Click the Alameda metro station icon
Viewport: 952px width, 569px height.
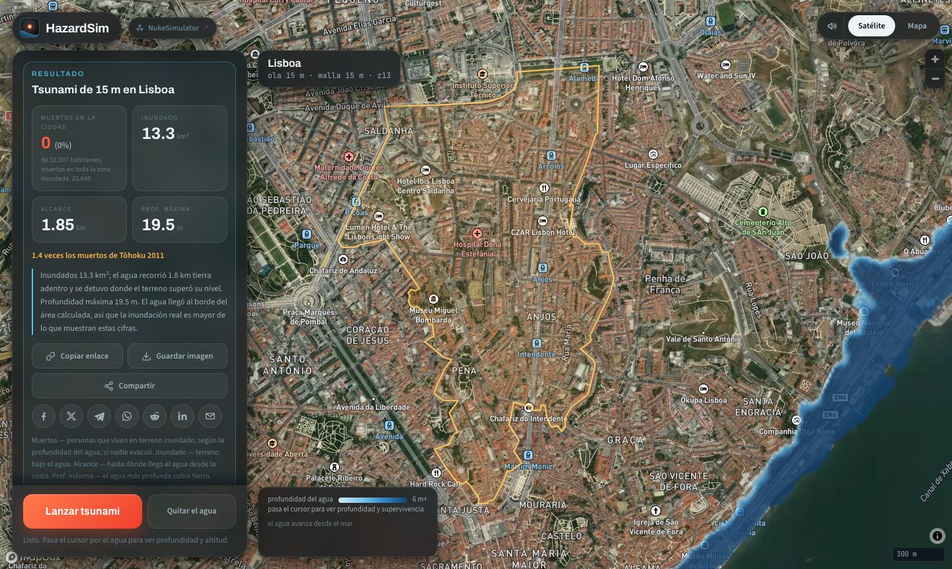click(584, 67)
